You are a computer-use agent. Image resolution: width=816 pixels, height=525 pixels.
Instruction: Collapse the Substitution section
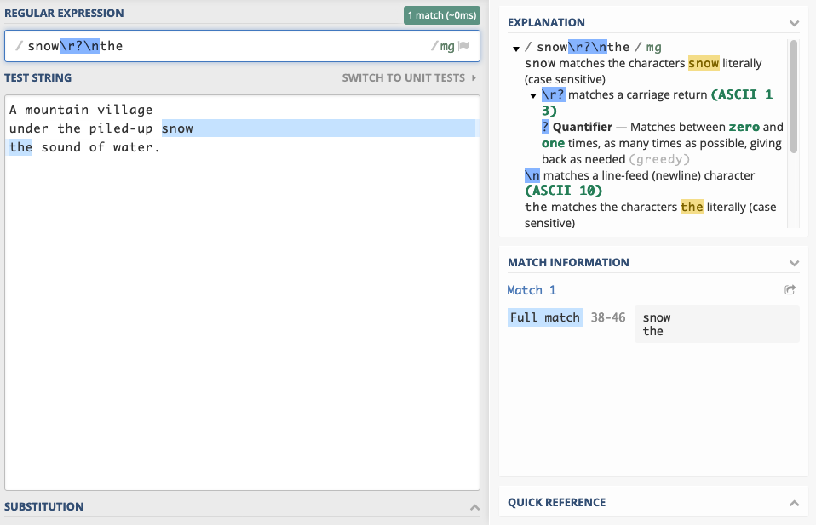474,506
